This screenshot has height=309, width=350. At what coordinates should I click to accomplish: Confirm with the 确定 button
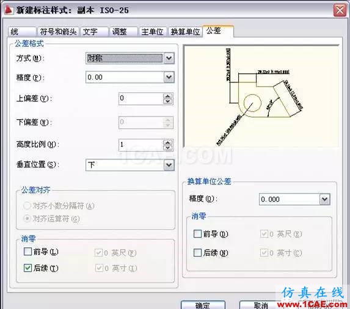[203, 305]
